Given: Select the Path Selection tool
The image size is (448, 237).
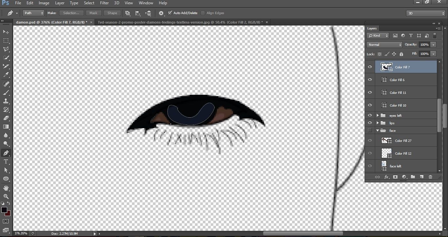Looking at the screenshot, I should coord(6,170).
